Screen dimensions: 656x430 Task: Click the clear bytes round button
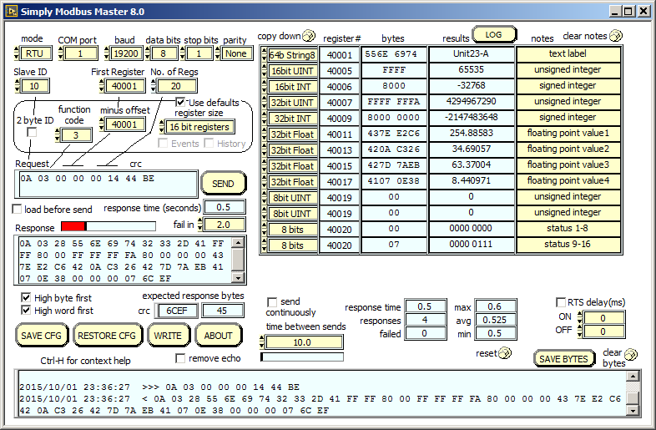(630, 355)
